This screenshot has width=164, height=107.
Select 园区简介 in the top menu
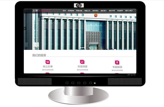pyautogui.click(x=104, y=11)
